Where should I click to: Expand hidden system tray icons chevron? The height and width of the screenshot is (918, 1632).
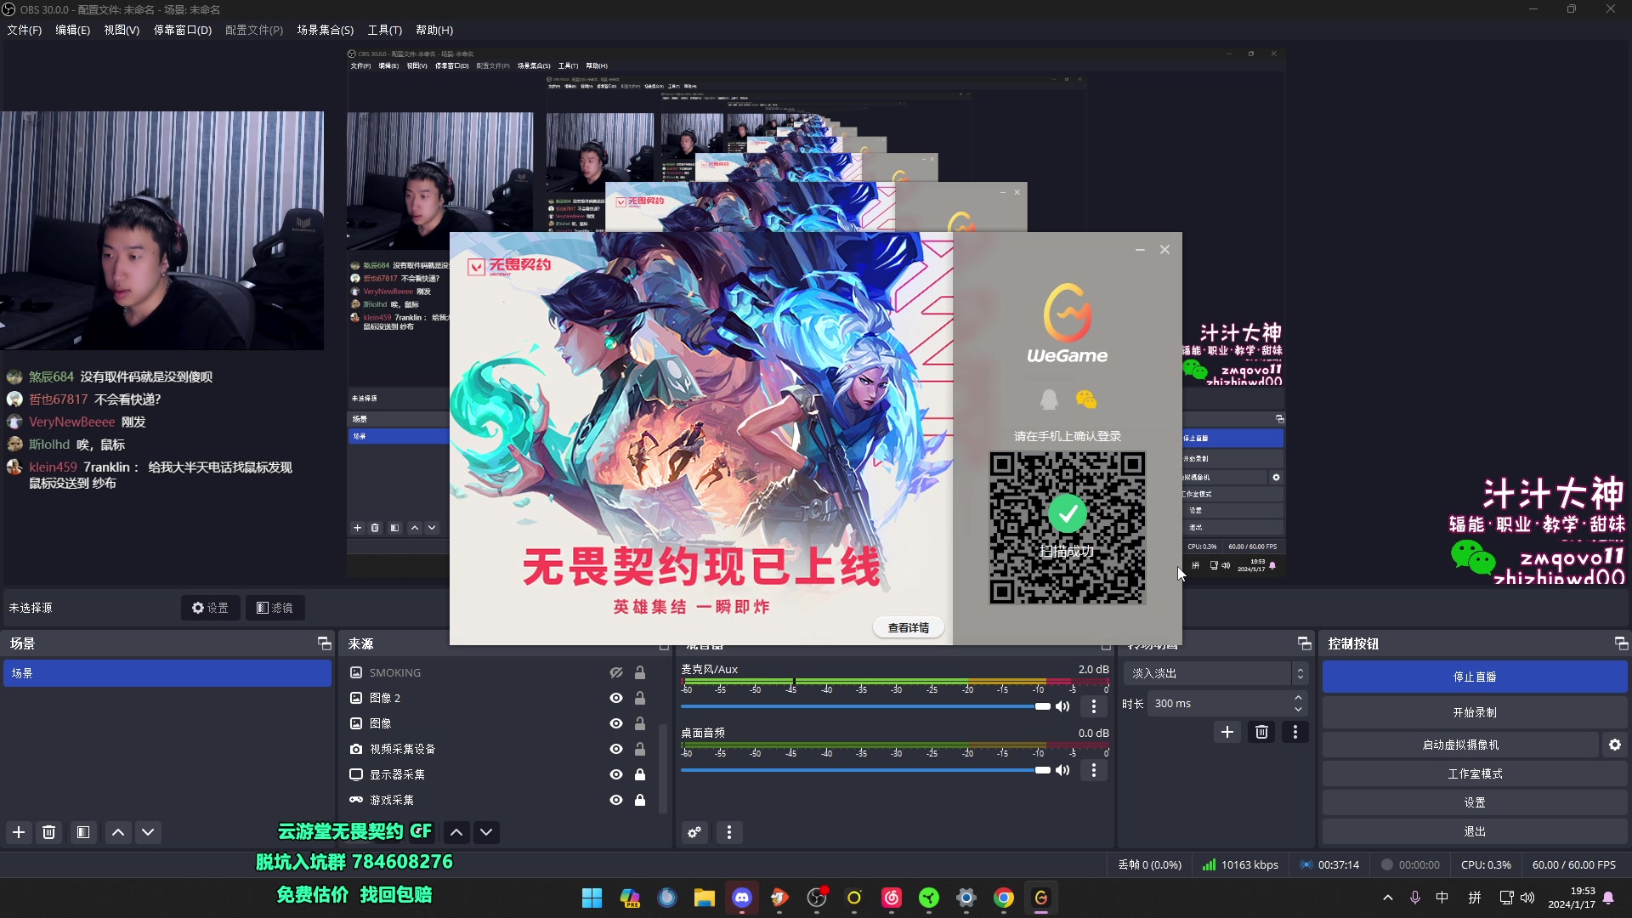1388,898
